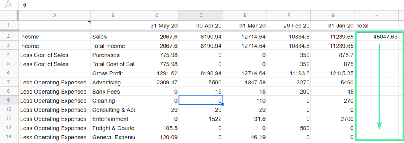Select column A header

[x=54, y=15]
